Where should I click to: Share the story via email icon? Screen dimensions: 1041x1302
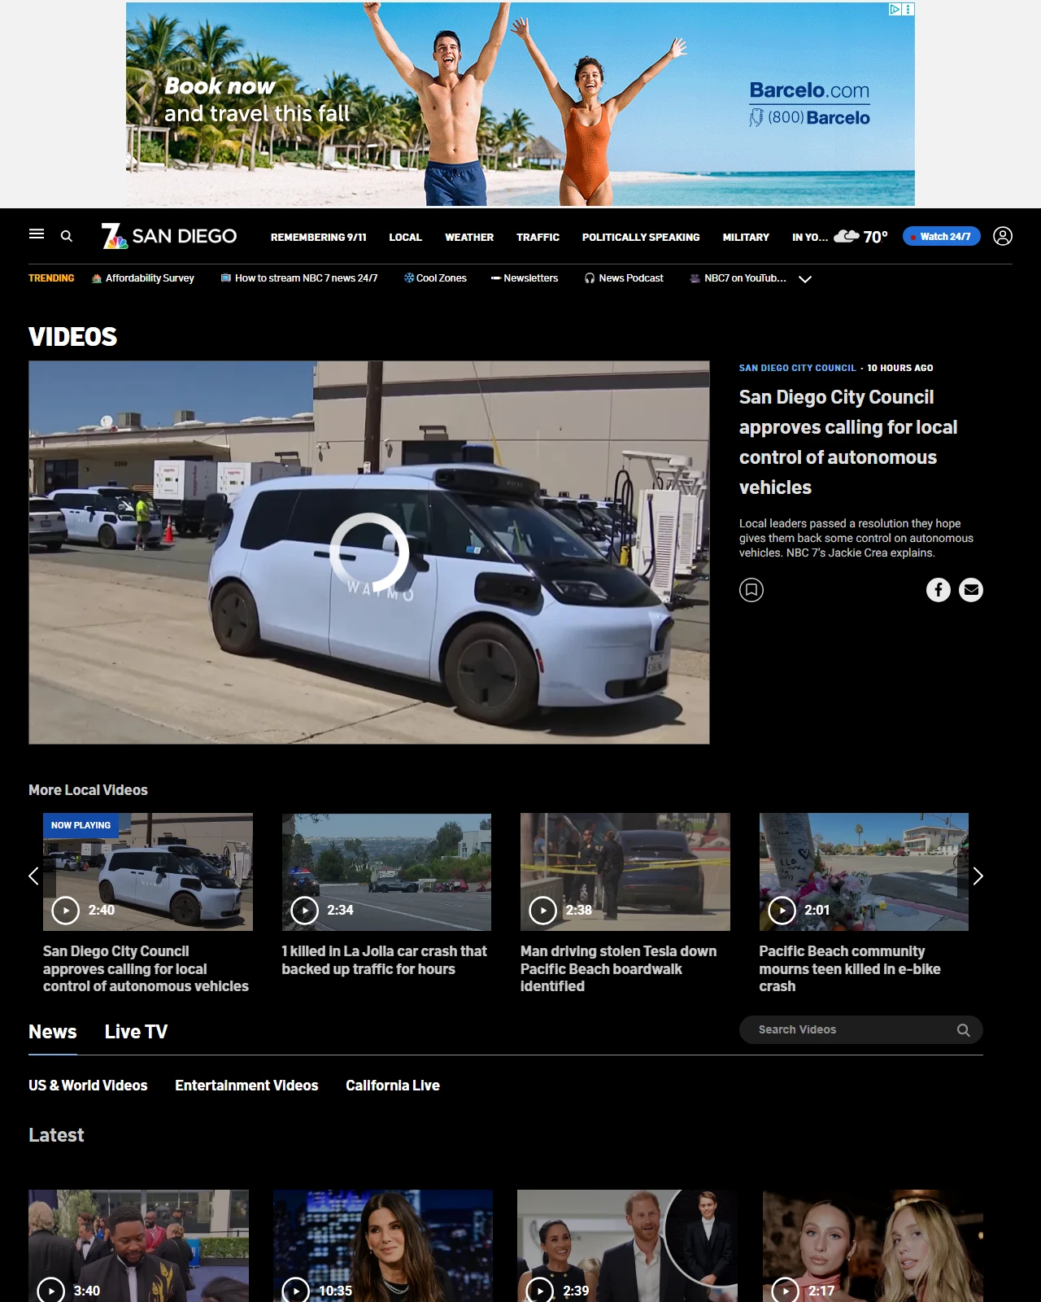(971, 590)
